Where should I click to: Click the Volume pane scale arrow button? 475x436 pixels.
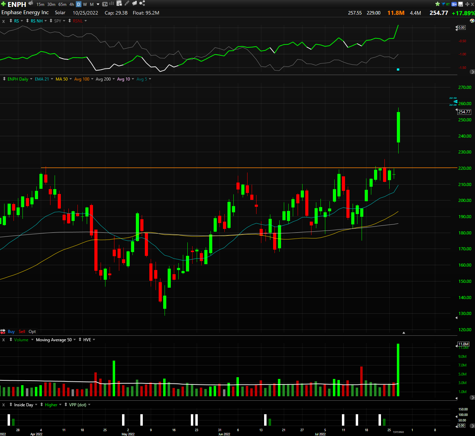click(x=472, y=398)
